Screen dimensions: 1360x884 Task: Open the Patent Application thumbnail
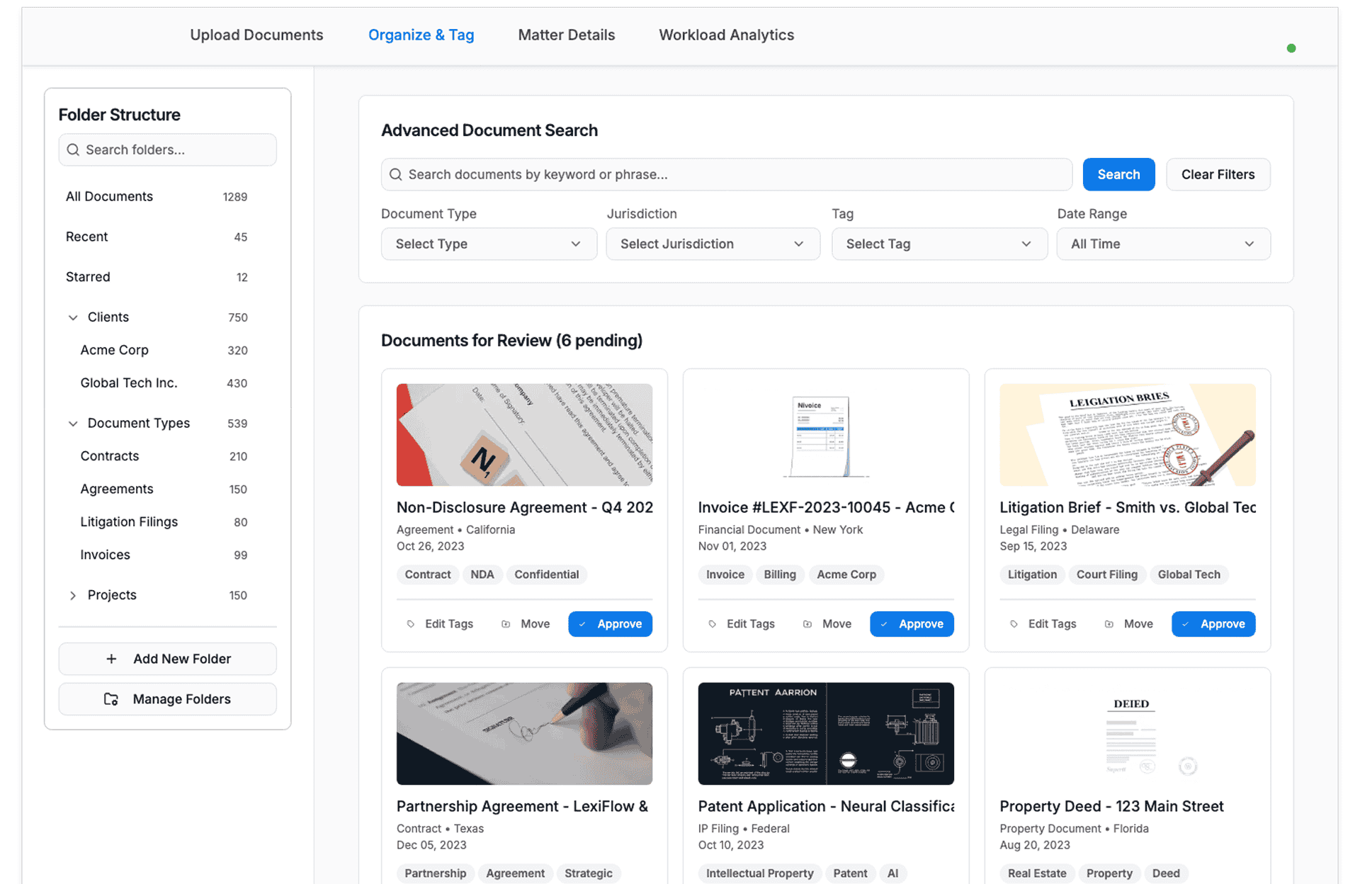[x=826, y=733]
